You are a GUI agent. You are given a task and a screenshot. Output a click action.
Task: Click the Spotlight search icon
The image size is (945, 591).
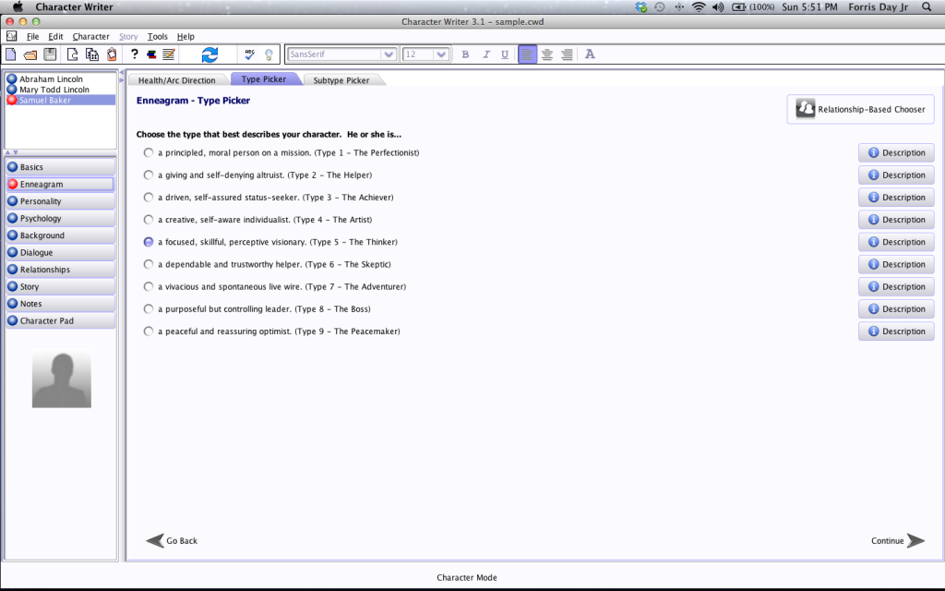(x=927, y=6)
